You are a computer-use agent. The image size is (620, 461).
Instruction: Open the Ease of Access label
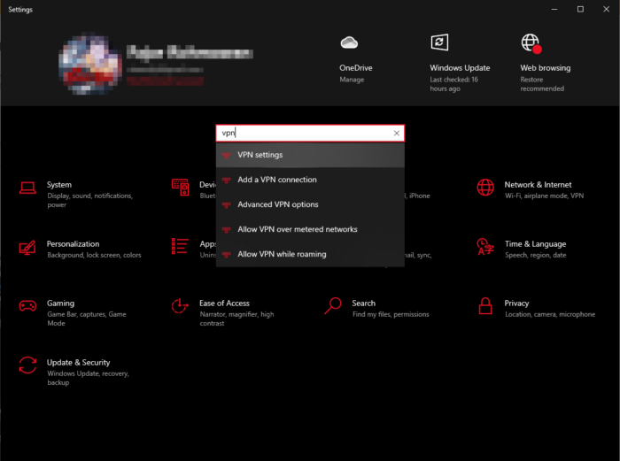(224, 303)
